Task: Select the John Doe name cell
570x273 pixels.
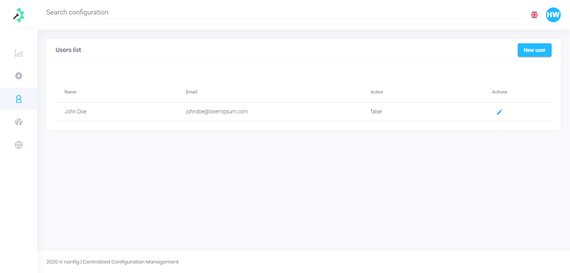Action: [75, 112]
